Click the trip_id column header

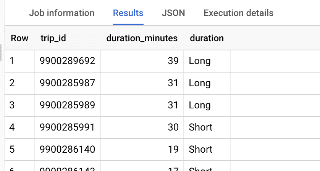(53, 38)
